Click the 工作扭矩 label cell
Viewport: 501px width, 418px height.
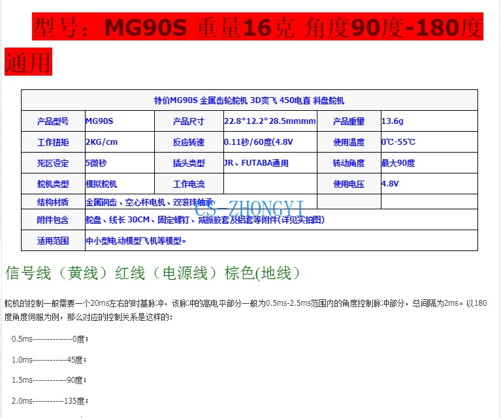click(x=53, y=142)
